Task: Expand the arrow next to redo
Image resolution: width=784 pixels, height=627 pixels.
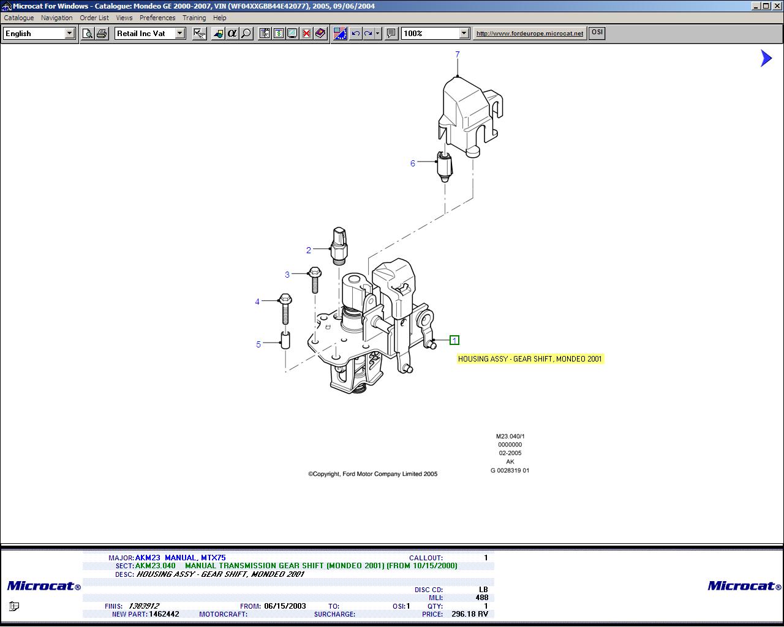Action: coord(378,34)
